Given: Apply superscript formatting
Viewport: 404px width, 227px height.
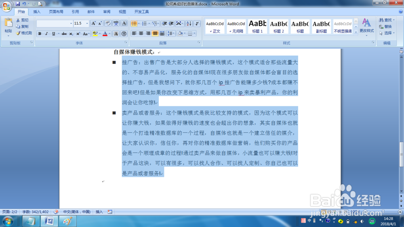Looking at the screenshot, I should click(78, 34).
